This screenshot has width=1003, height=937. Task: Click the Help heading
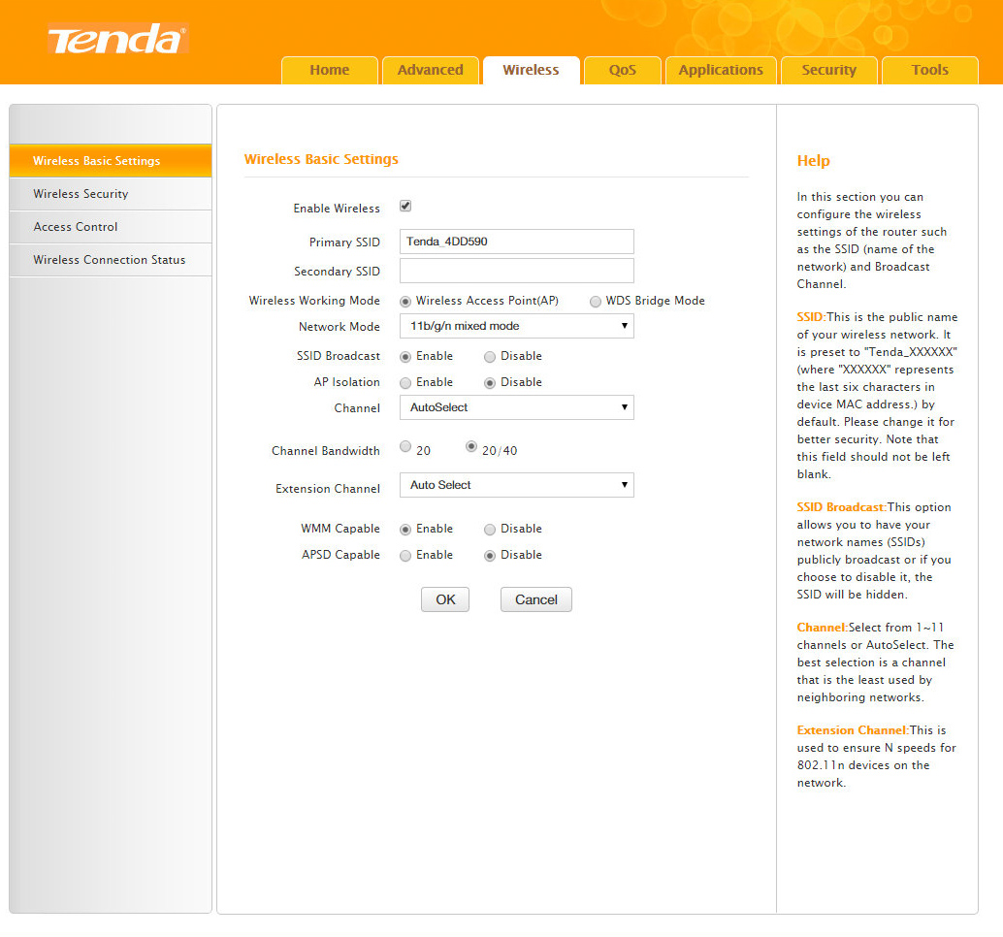(813, 161)
